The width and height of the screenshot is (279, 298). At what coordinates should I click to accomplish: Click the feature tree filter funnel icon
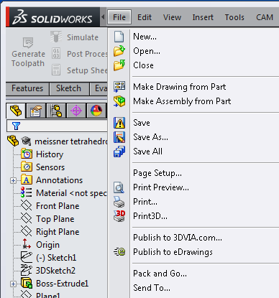pyautogui.click(x=16, y=126)
